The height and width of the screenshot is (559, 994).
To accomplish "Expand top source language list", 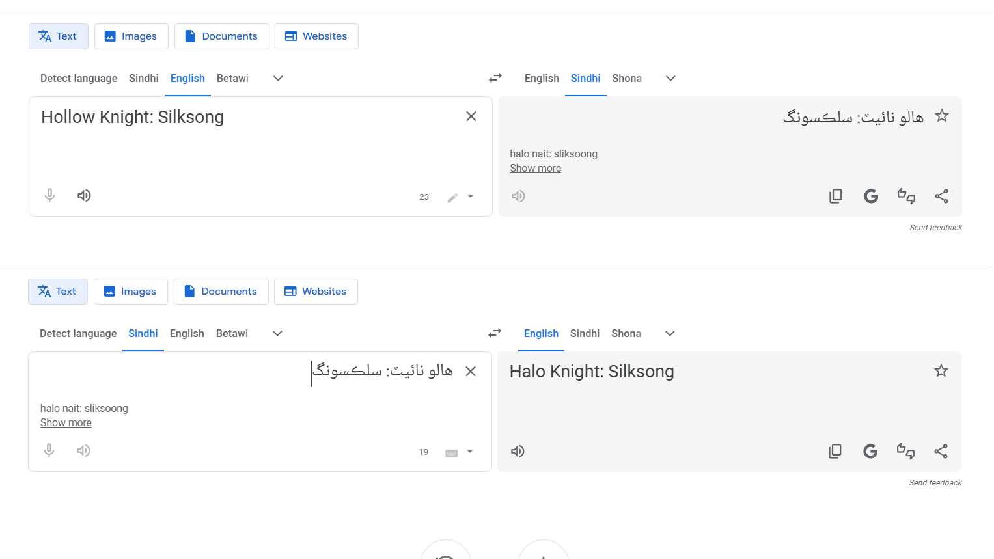I will pyautogui.click(x=278, y=78).
